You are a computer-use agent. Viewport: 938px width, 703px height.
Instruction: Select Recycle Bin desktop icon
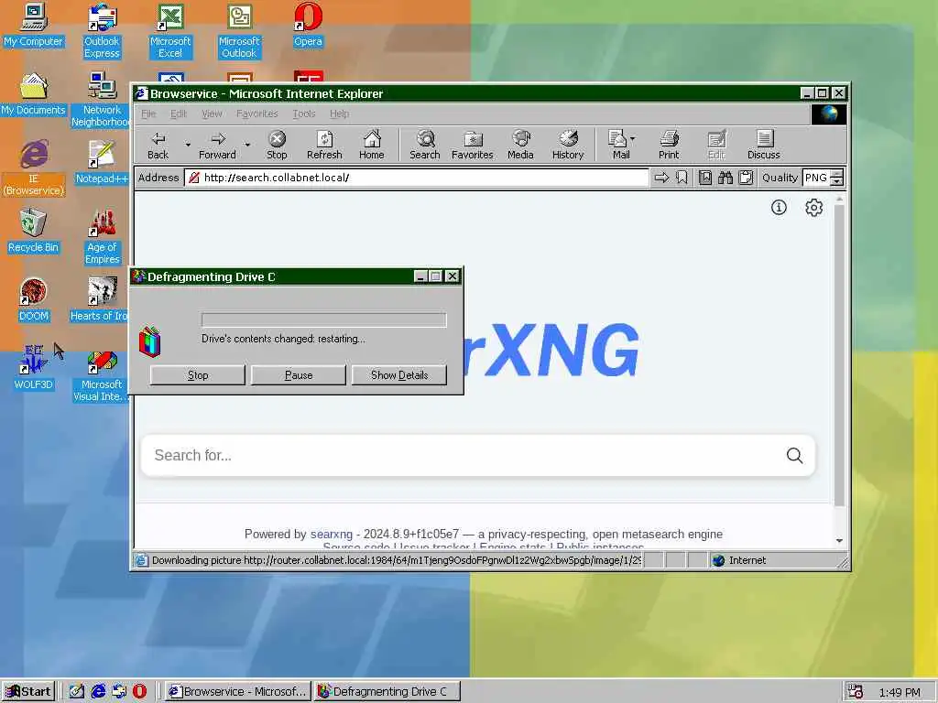[x=34, y=232]
